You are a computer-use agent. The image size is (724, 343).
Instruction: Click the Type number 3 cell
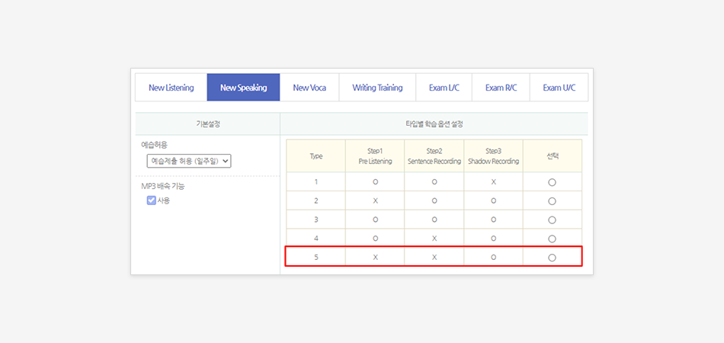[x=316, y=220]
